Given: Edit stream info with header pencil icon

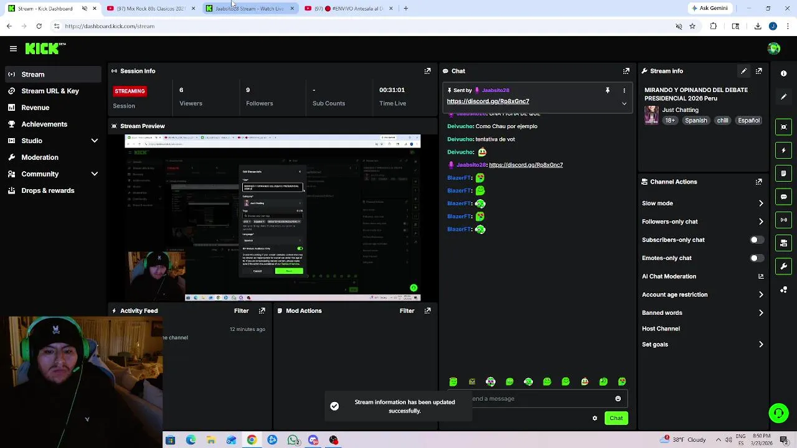Looking at the screenshot, I should [743, 71].
